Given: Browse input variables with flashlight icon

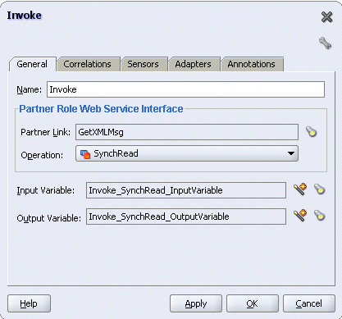Looking at the screenshot, I should 319,189.
